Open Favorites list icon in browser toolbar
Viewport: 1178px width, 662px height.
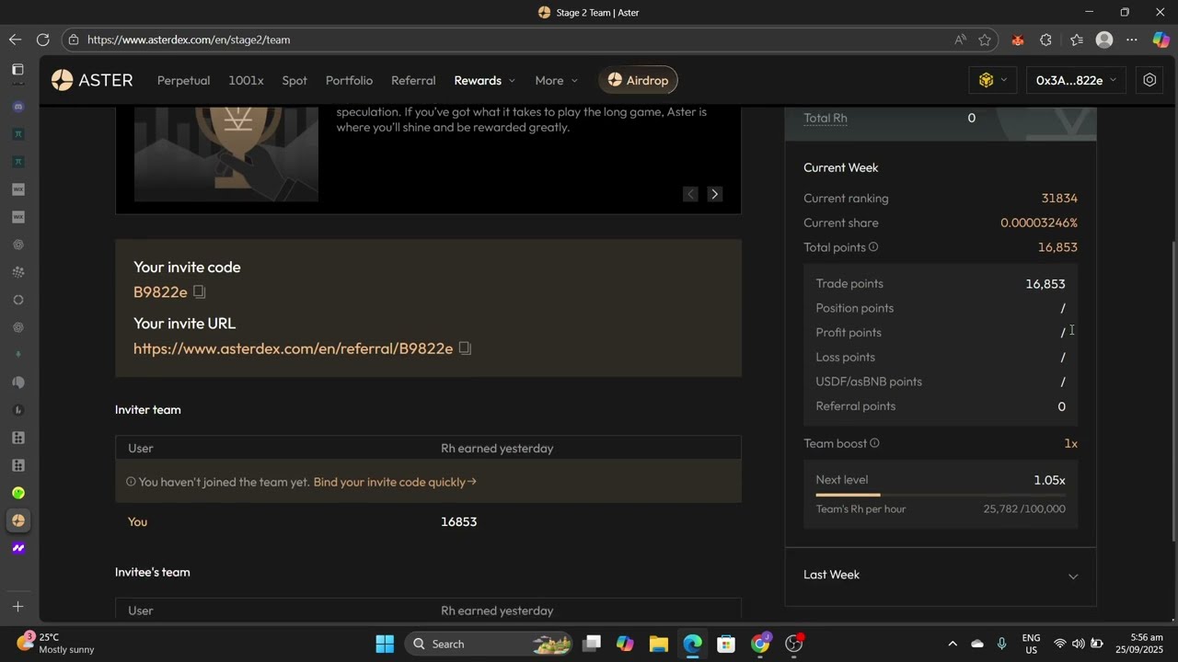coord(1077,40)
